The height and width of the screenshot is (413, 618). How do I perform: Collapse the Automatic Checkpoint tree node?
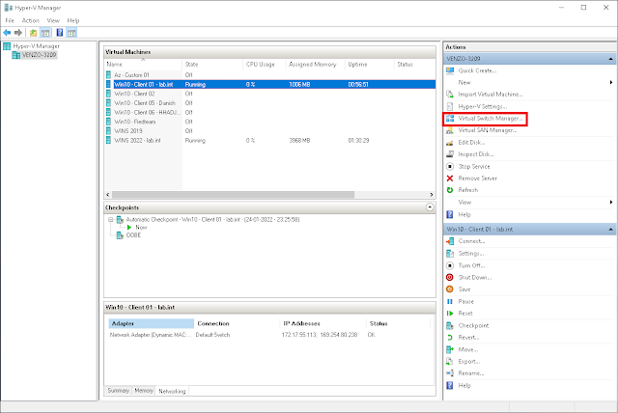(111, 220)
